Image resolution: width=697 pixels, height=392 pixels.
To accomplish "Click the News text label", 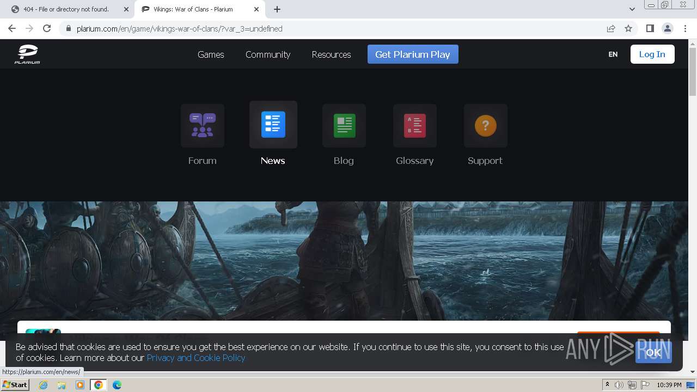I will (273, 161).
